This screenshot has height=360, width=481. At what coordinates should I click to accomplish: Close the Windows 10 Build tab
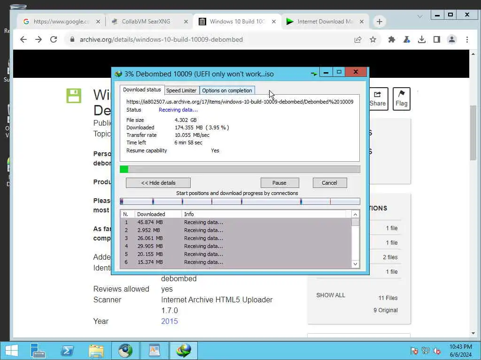(x=274, y=22)
